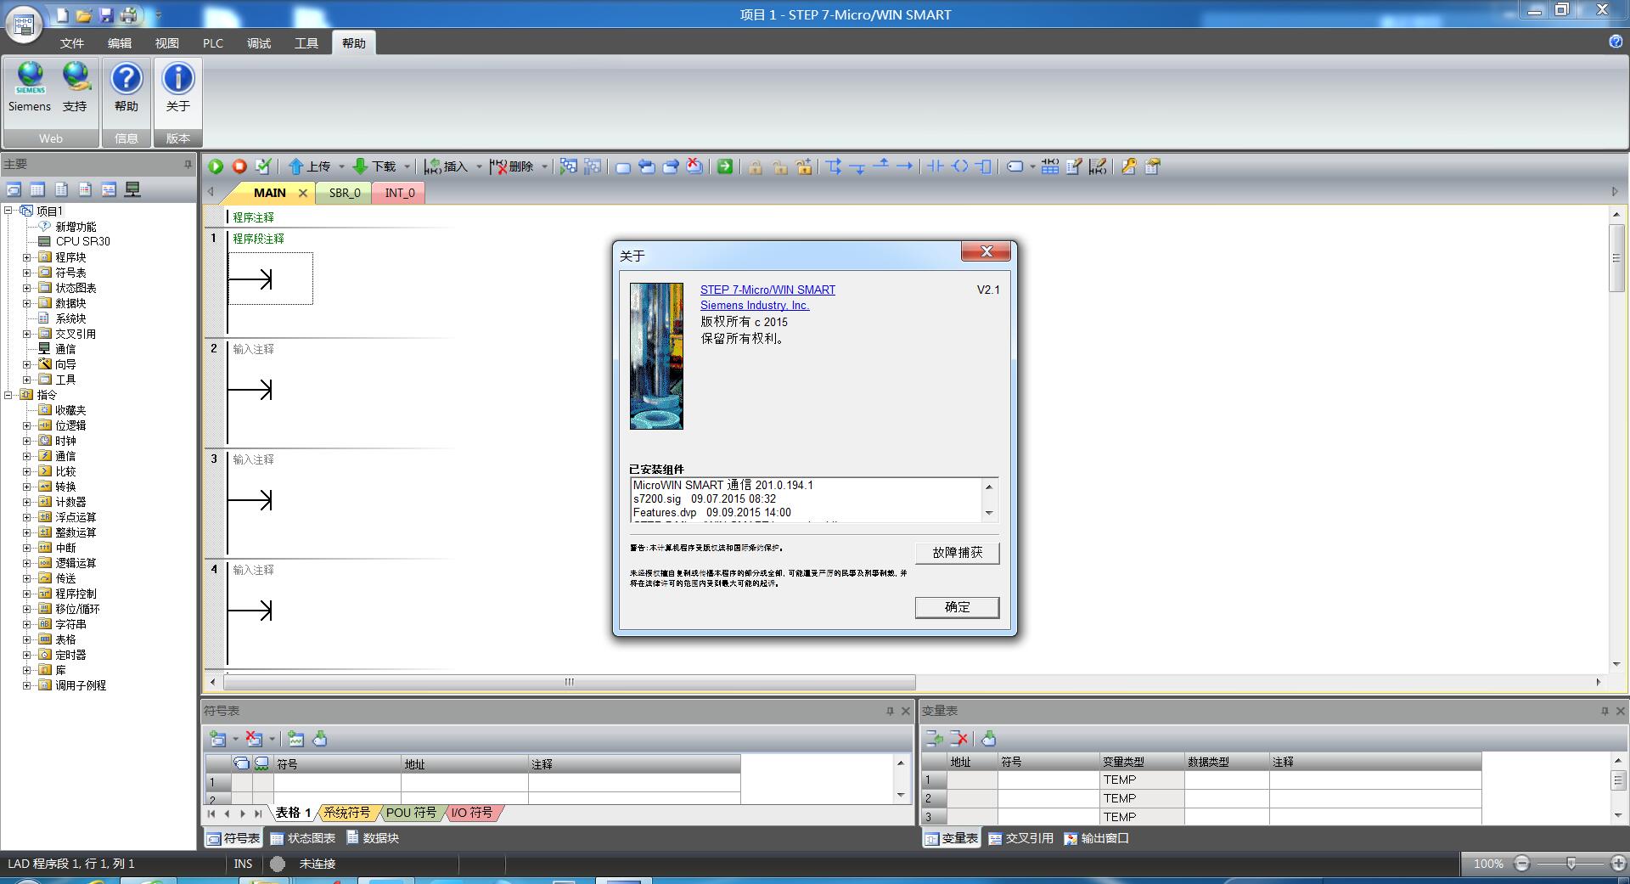Open the dropdown arrow beside 上传

pos(342,166)
